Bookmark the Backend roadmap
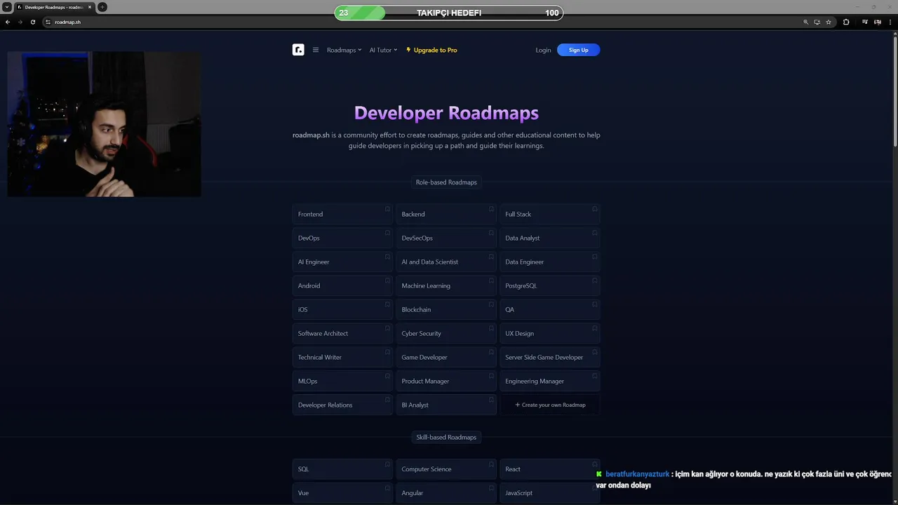Image resolution: width=898 pixels, height=505 pixels. tap(491, 209)
